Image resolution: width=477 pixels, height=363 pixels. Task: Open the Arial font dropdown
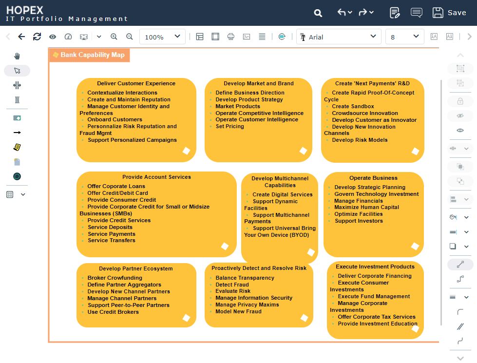coord(339,37)
